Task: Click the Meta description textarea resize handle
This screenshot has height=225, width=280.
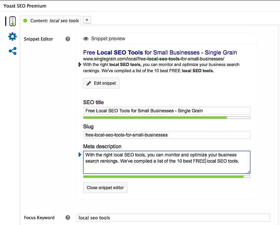Action: (248, 172)
